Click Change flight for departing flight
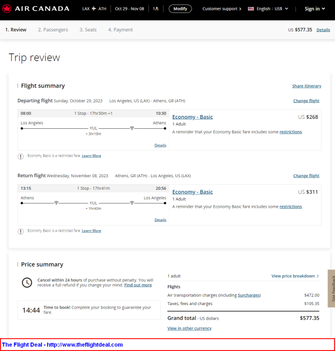 (x=306, y=101)
